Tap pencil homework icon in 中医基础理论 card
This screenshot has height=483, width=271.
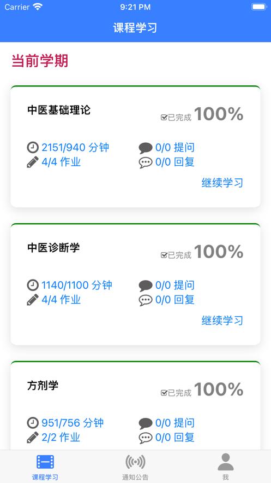pos(33,162)
